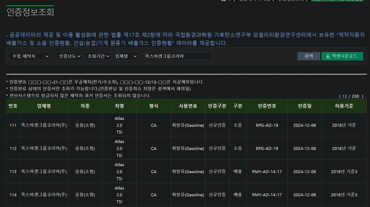370x207 pixels.
Task: Click the 인증일 column header
Action: (305, 106)
